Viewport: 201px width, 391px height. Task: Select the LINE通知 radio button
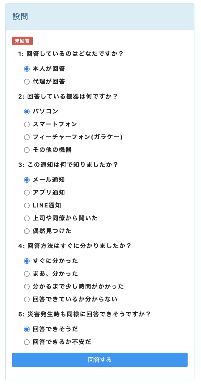(26, 205)
